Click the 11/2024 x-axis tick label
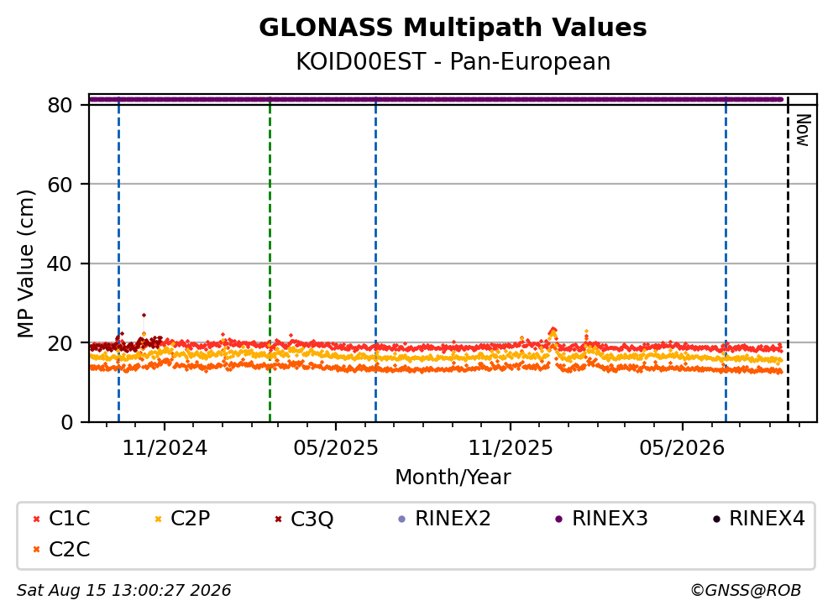 pyautogui.click(x=165, y=448)
